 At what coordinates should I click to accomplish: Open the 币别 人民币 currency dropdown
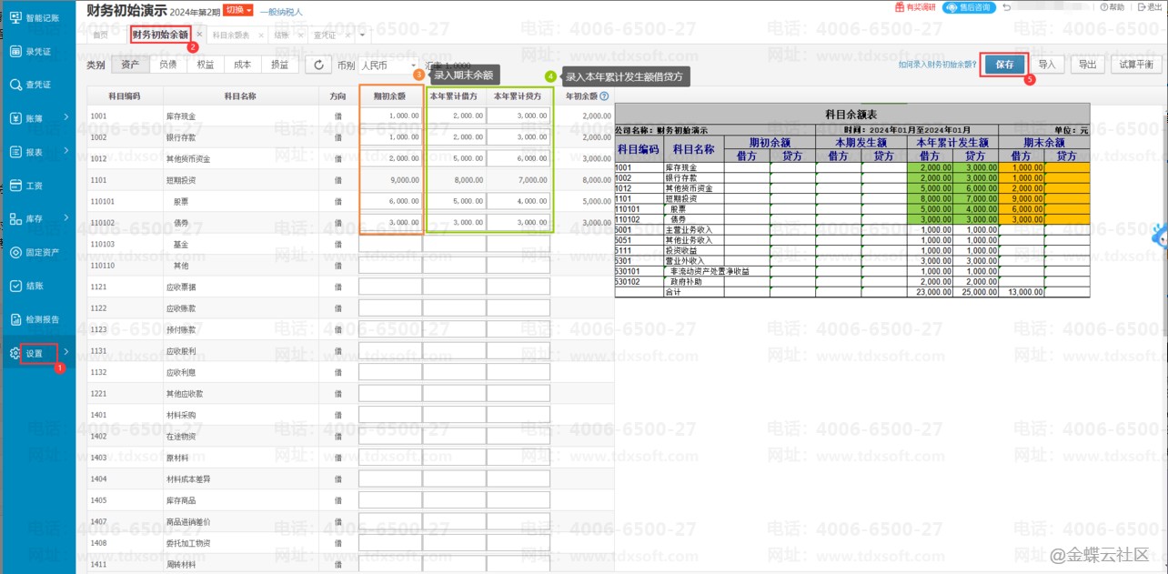[x=388, y=65]
